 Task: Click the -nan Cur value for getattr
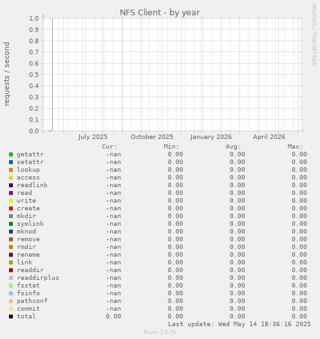tap(113, 154)
